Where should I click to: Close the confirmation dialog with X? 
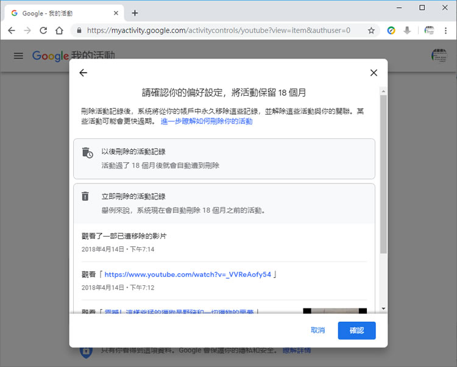tap(374, 73)
